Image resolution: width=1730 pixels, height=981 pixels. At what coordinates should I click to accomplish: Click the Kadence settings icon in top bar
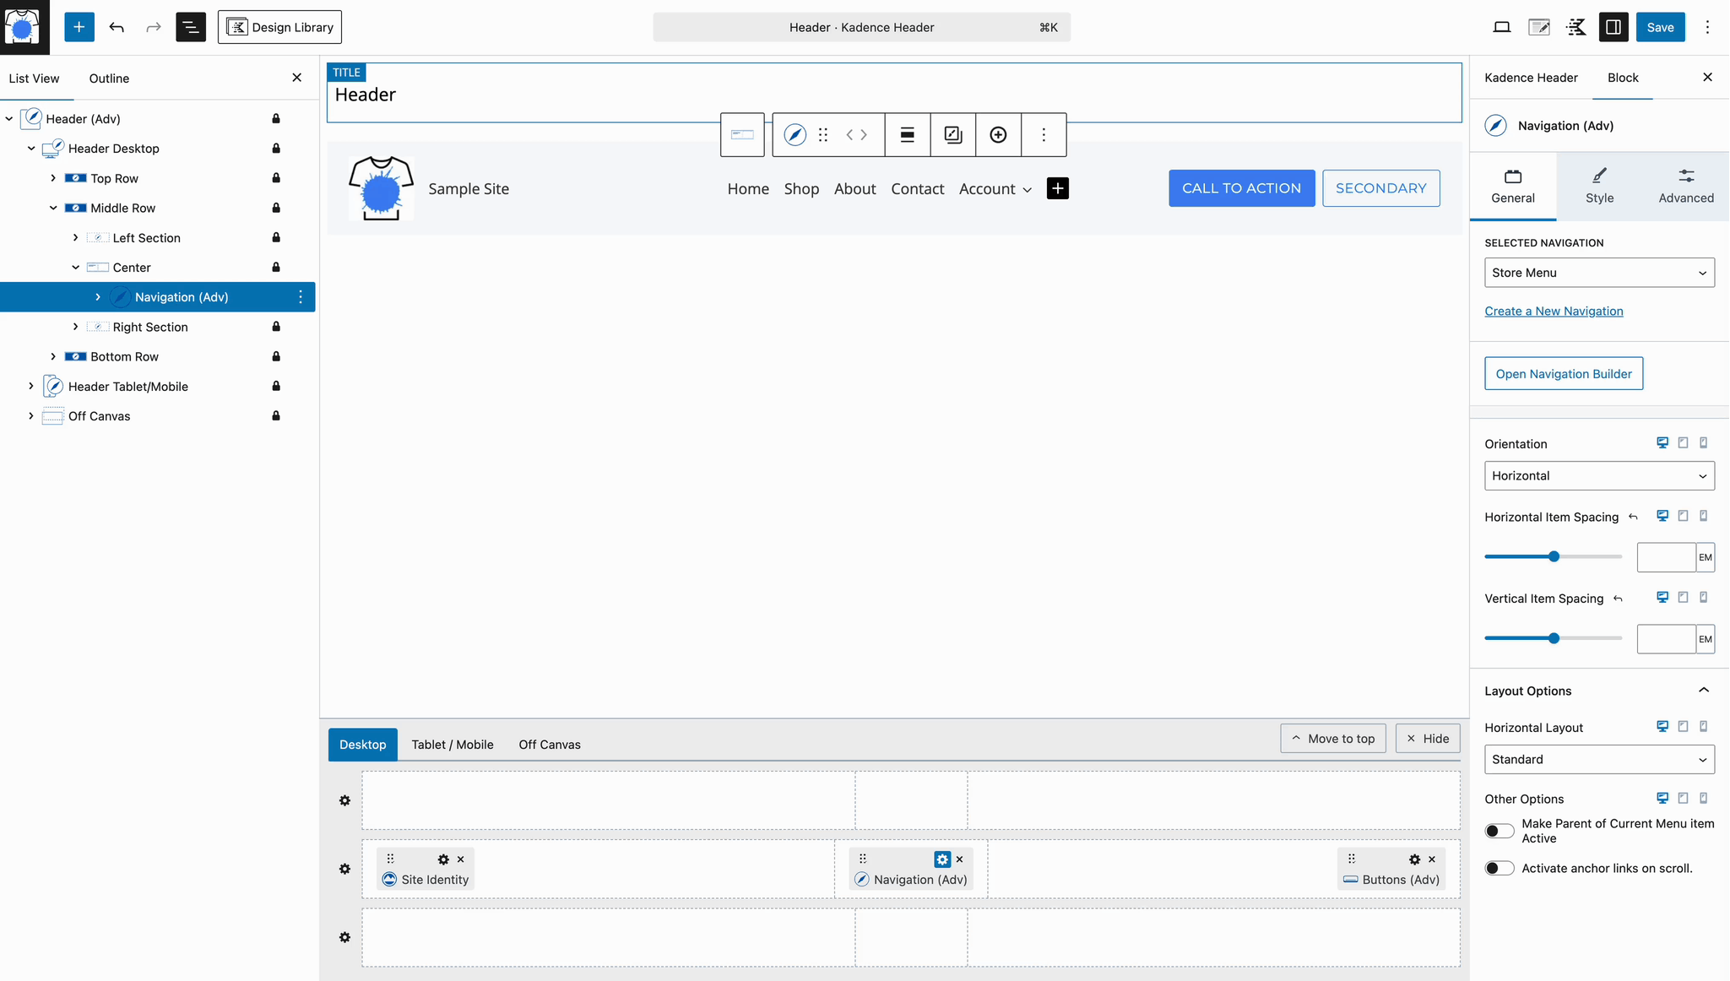tap(1575, 27)
